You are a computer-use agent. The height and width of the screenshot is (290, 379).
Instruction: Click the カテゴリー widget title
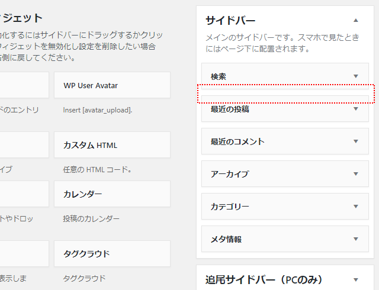pos(230,207)
